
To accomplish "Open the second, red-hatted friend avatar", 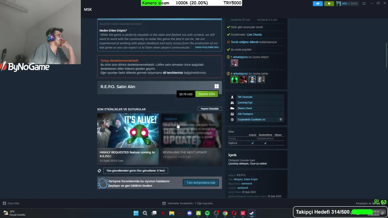I will 243,79.
